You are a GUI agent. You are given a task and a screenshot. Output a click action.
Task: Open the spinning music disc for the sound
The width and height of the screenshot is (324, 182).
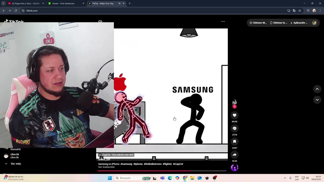pos(234,167)
